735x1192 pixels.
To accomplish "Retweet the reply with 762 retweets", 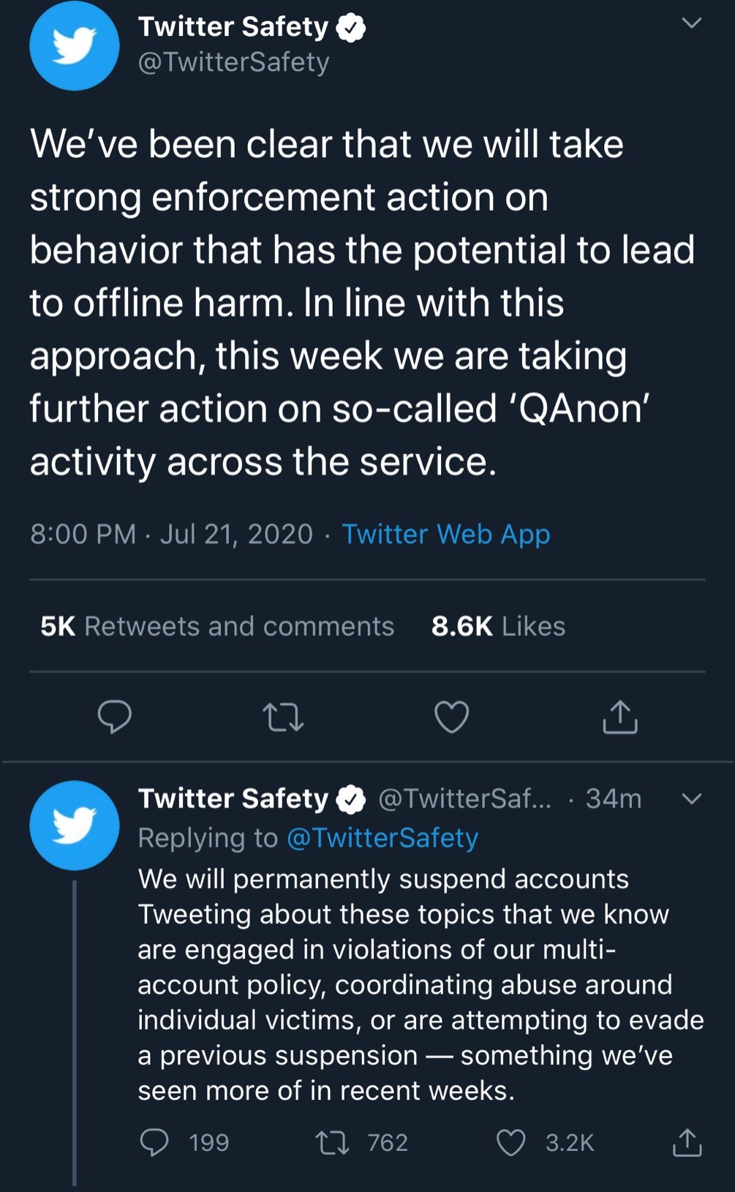I will [332, 1142].
